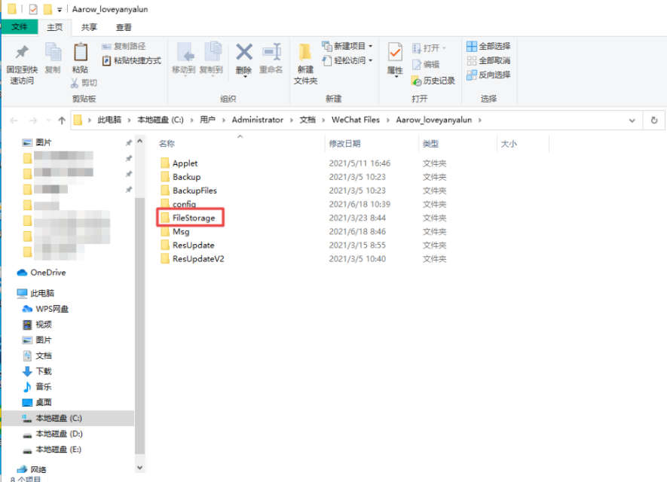Click the 粘贴 paste clipboard icon
667x482 pixels.
click(x=81, y=53)
